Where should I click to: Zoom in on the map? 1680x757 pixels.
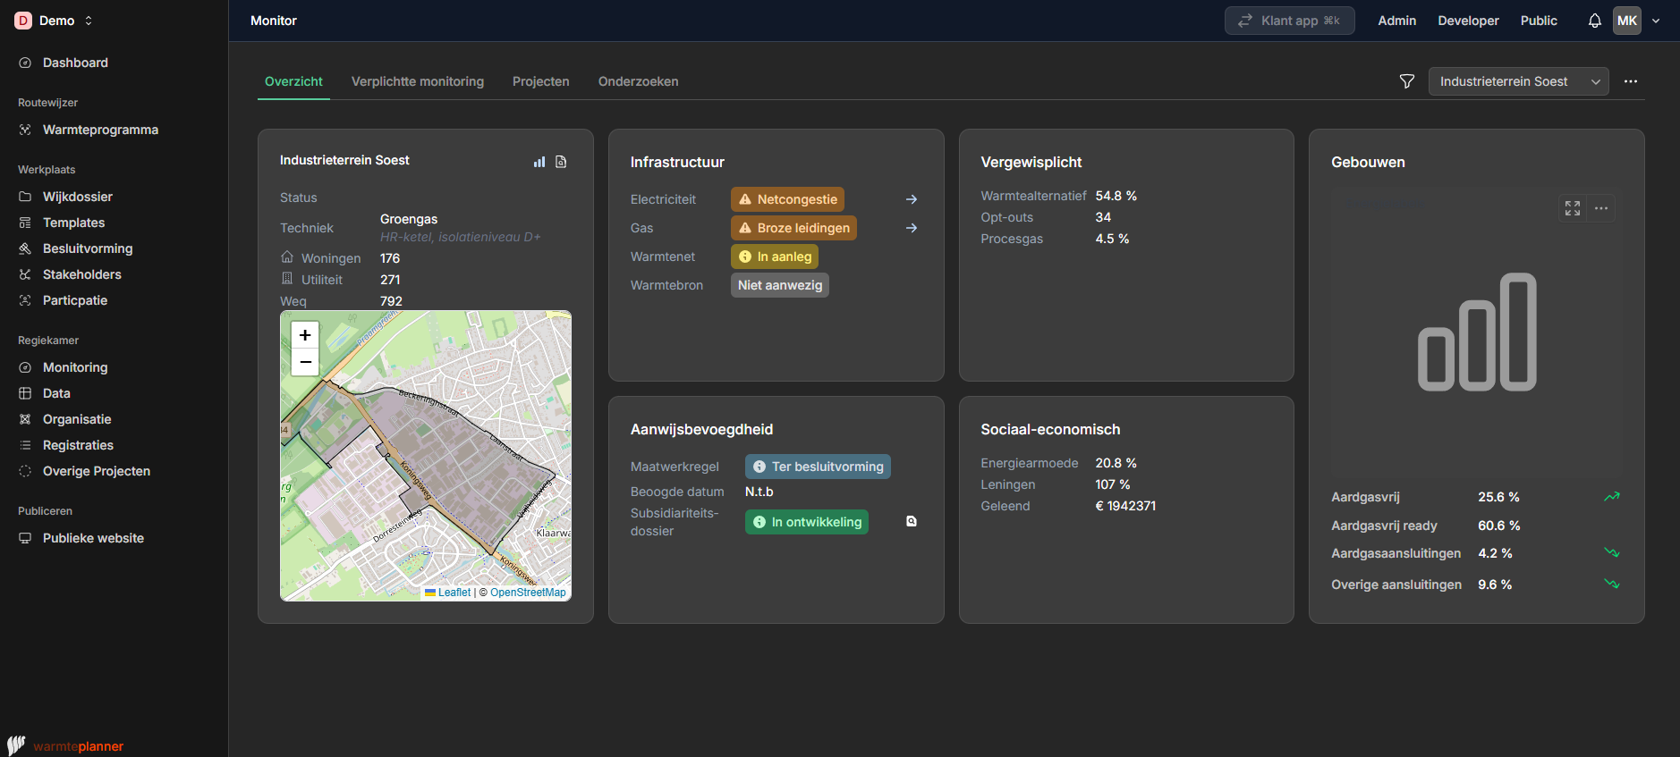305,335
